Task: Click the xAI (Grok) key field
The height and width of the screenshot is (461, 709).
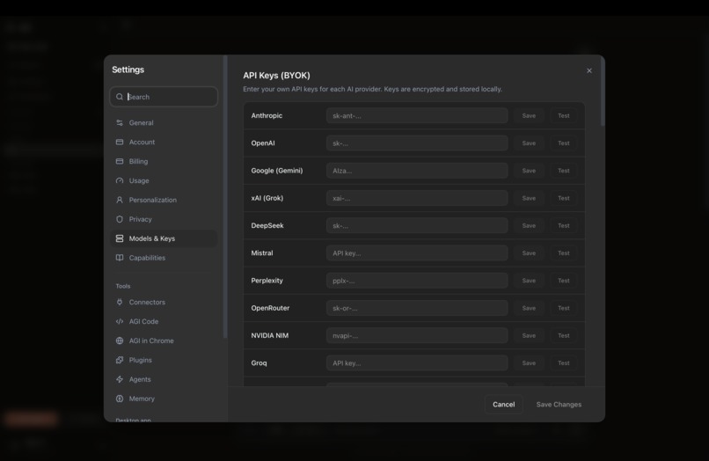Action: (417, 198)
